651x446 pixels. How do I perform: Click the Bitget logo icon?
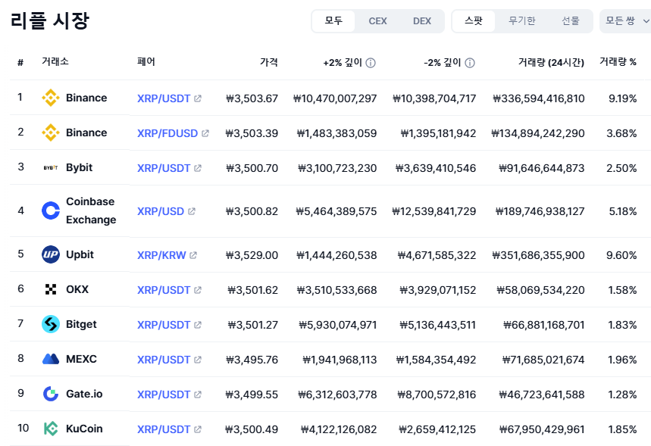(x=51, y=324)
